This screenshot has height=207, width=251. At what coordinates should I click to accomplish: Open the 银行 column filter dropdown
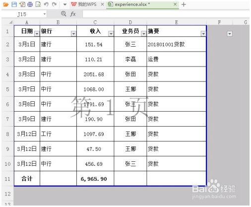(73, 34)
